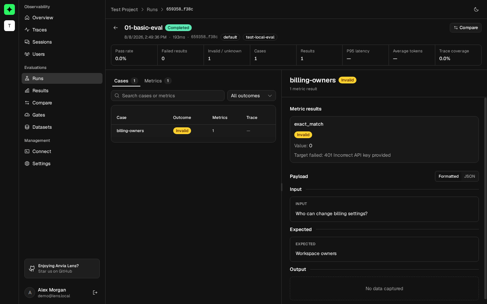Open the Results page
The image size is (487, 304).
click(62, 91)
